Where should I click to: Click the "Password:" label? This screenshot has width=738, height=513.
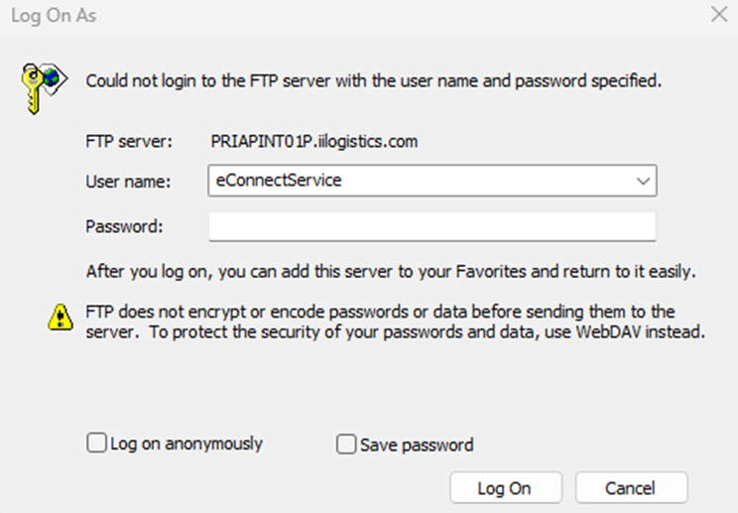[124, 226]
